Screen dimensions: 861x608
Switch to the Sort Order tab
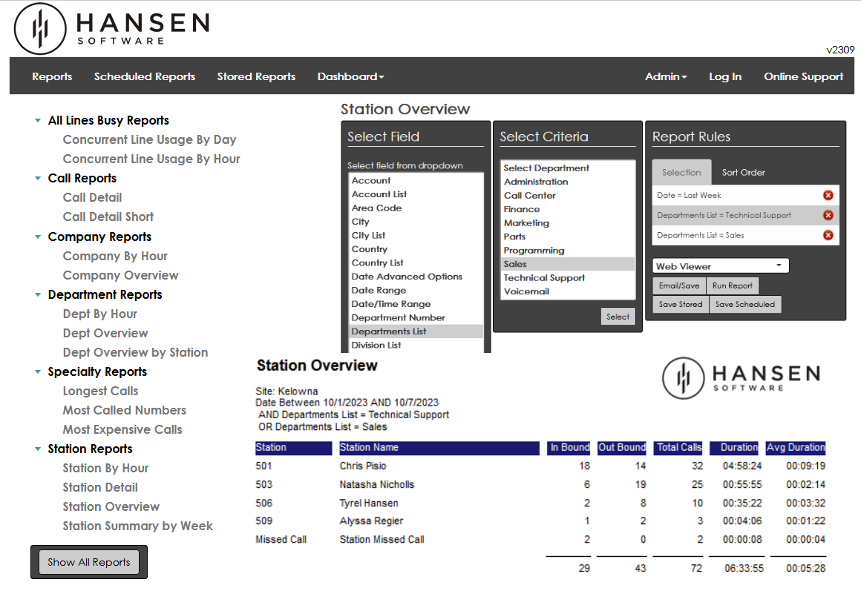click(743, 172)
